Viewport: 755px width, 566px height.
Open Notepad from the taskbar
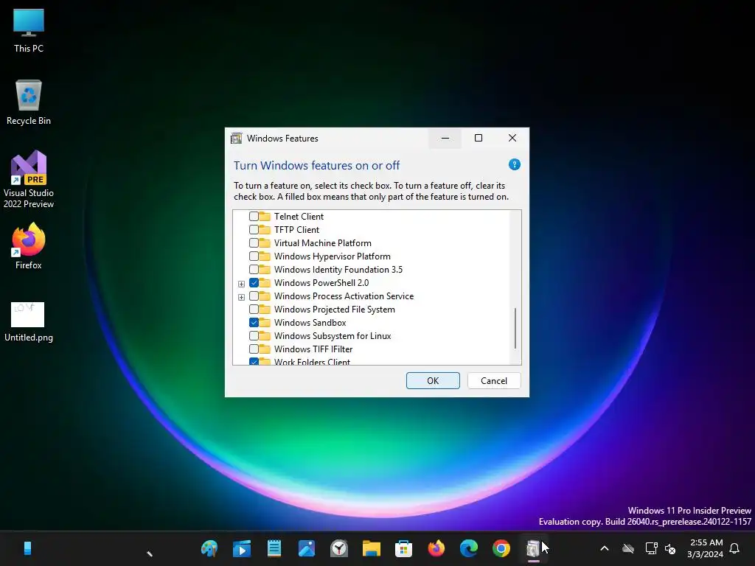coord(274,548)
